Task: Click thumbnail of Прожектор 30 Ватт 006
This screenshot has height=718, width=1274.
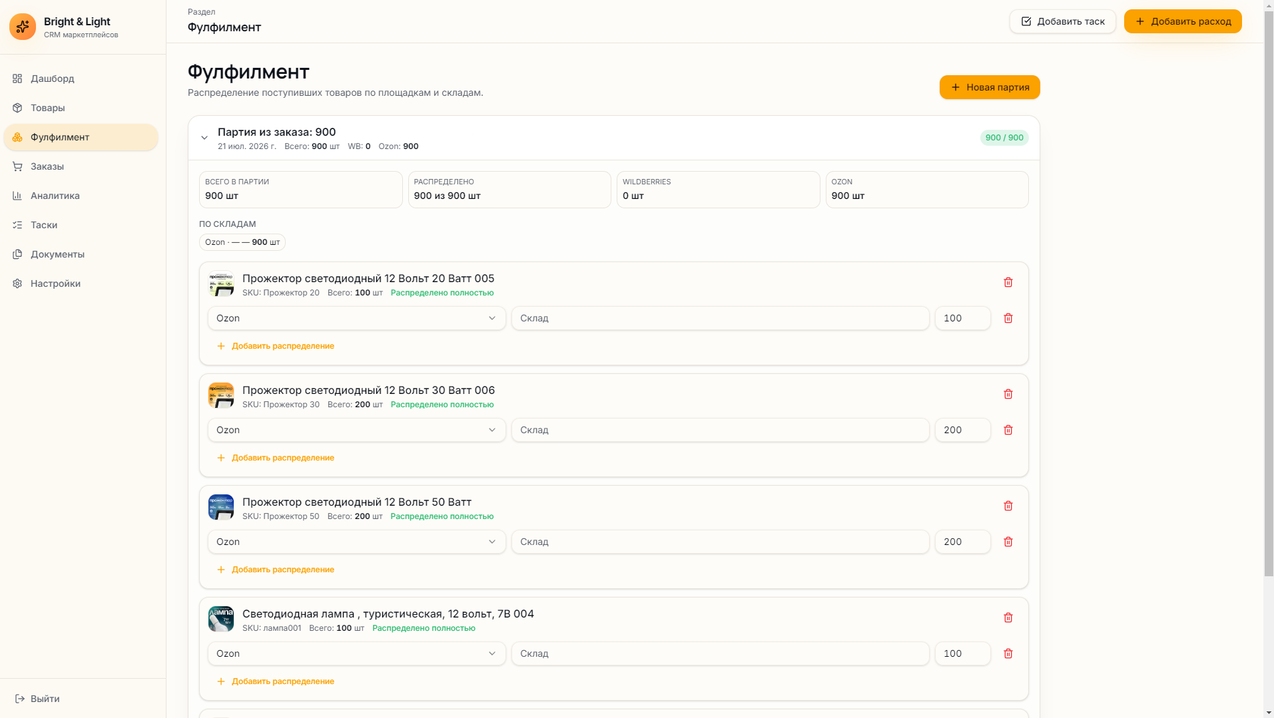Action: pos(221,395)
